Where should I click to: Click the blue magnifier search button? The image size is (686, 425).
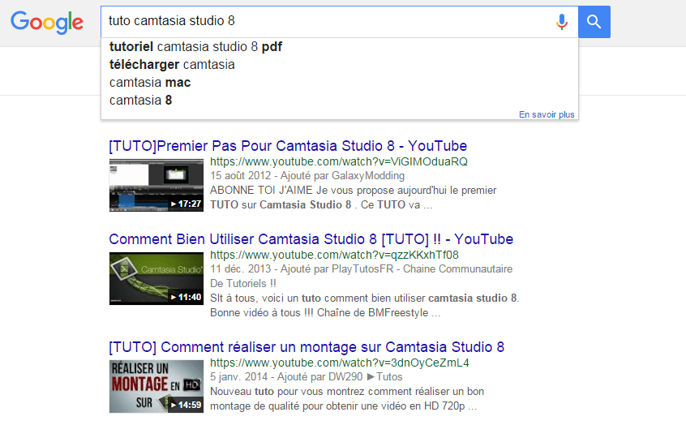(594, 22)
